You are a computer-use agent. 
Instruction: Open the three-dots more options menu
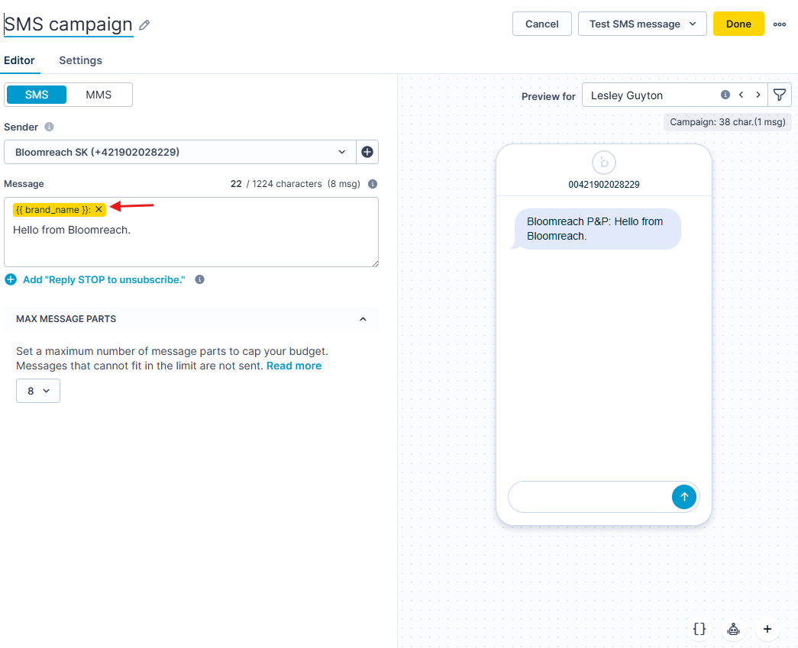click(x=779, y=24)
